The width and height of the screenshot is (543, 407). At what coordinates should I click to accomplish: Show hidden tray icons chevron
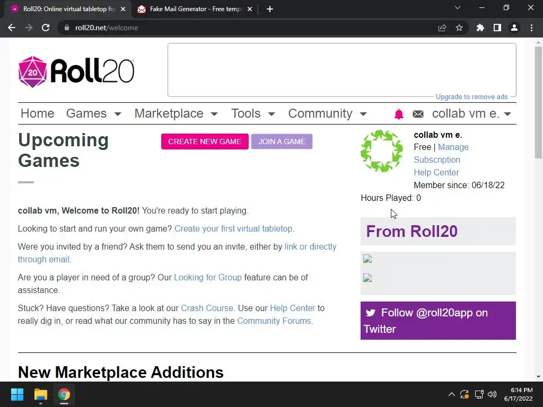click(452, 394)
